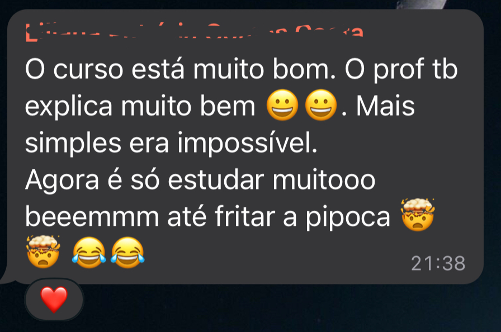Click the line 'Agora é só estudar muitooo'

pyautogui.click(x=200, y=181)
